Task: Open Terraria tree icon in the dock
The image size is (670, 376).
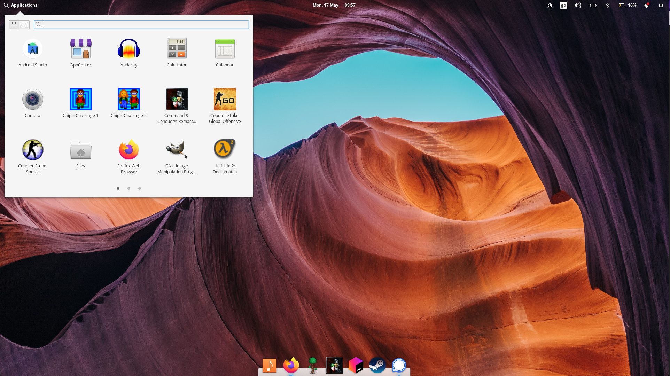Action: click(x=313, y=365)
